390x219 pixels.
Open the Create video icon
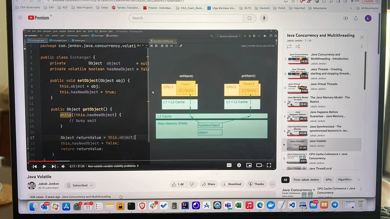click(346, 18)
